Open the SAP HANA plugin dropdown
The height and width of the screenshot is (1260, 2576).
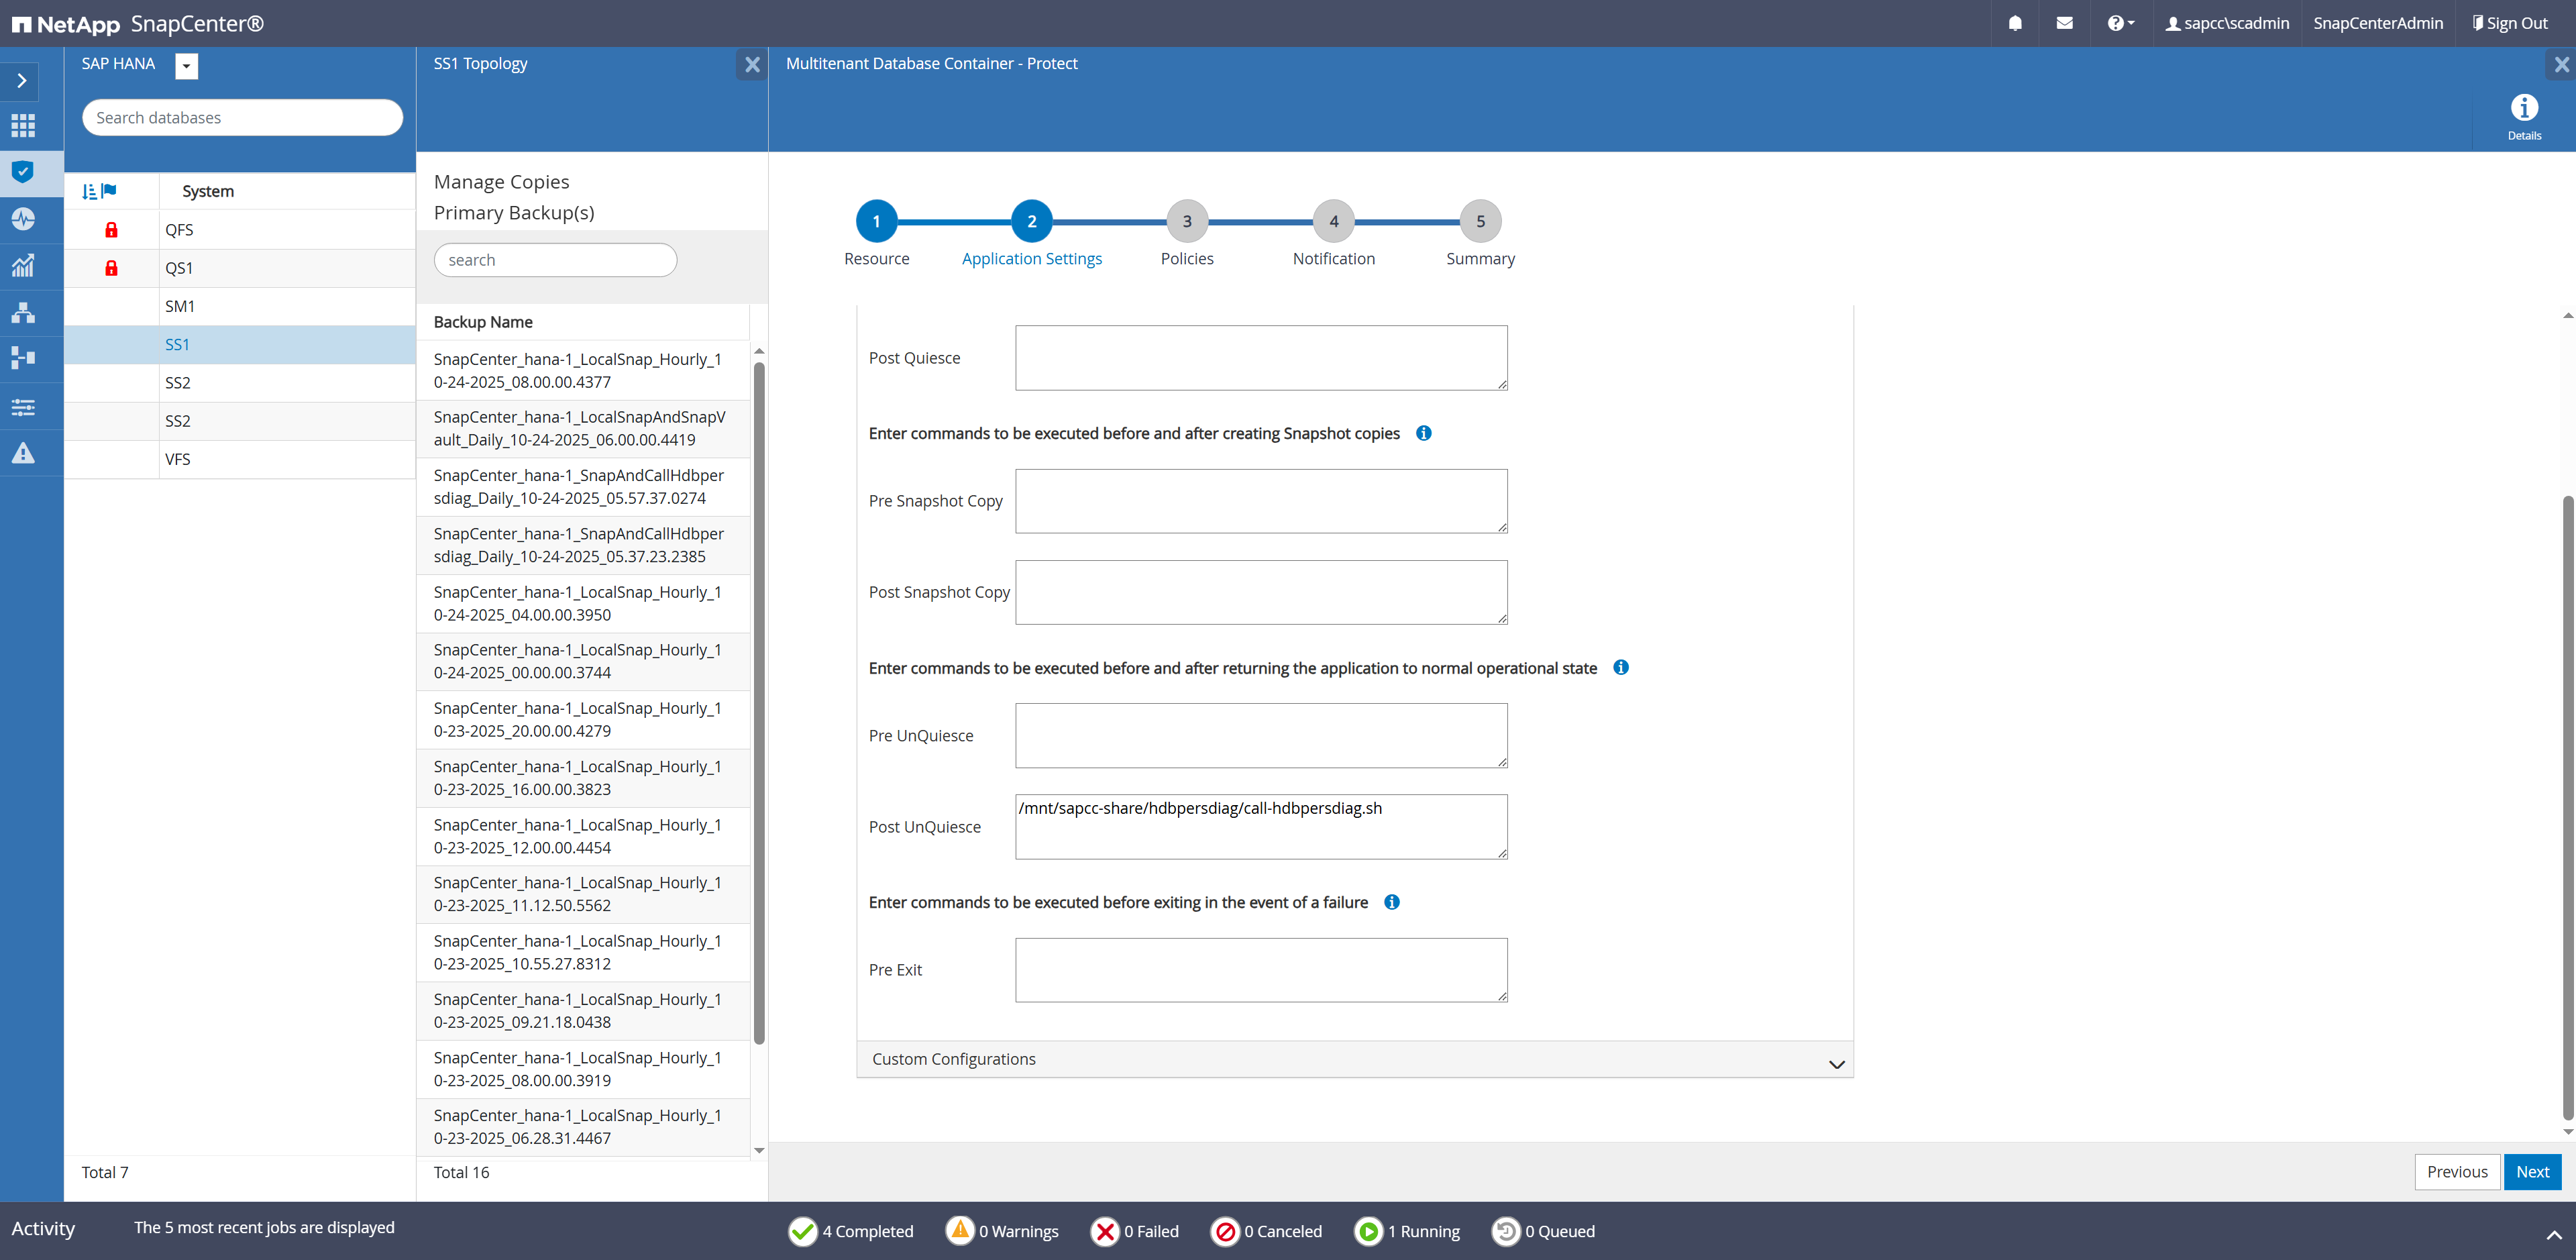coord(186,65)
